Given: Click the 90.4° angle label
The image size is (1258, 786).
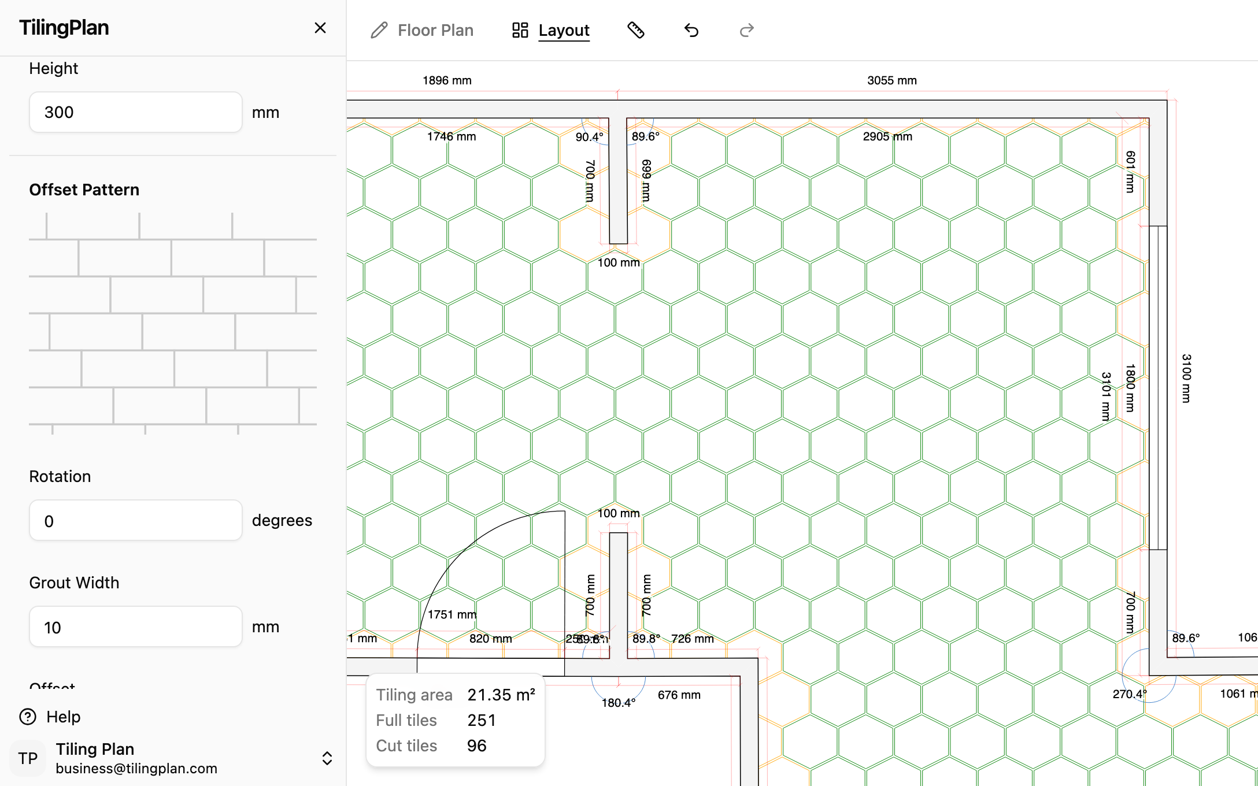Looking at the screenshot, I should click(589, 137).
